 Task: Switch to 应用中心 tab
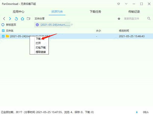tap(18, 12)
